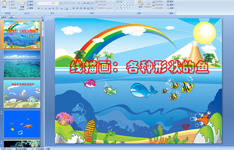Viewport: 234px width, 150px height.
Task: Click Shape Fill (形状填充)
Action: point(158,1)
